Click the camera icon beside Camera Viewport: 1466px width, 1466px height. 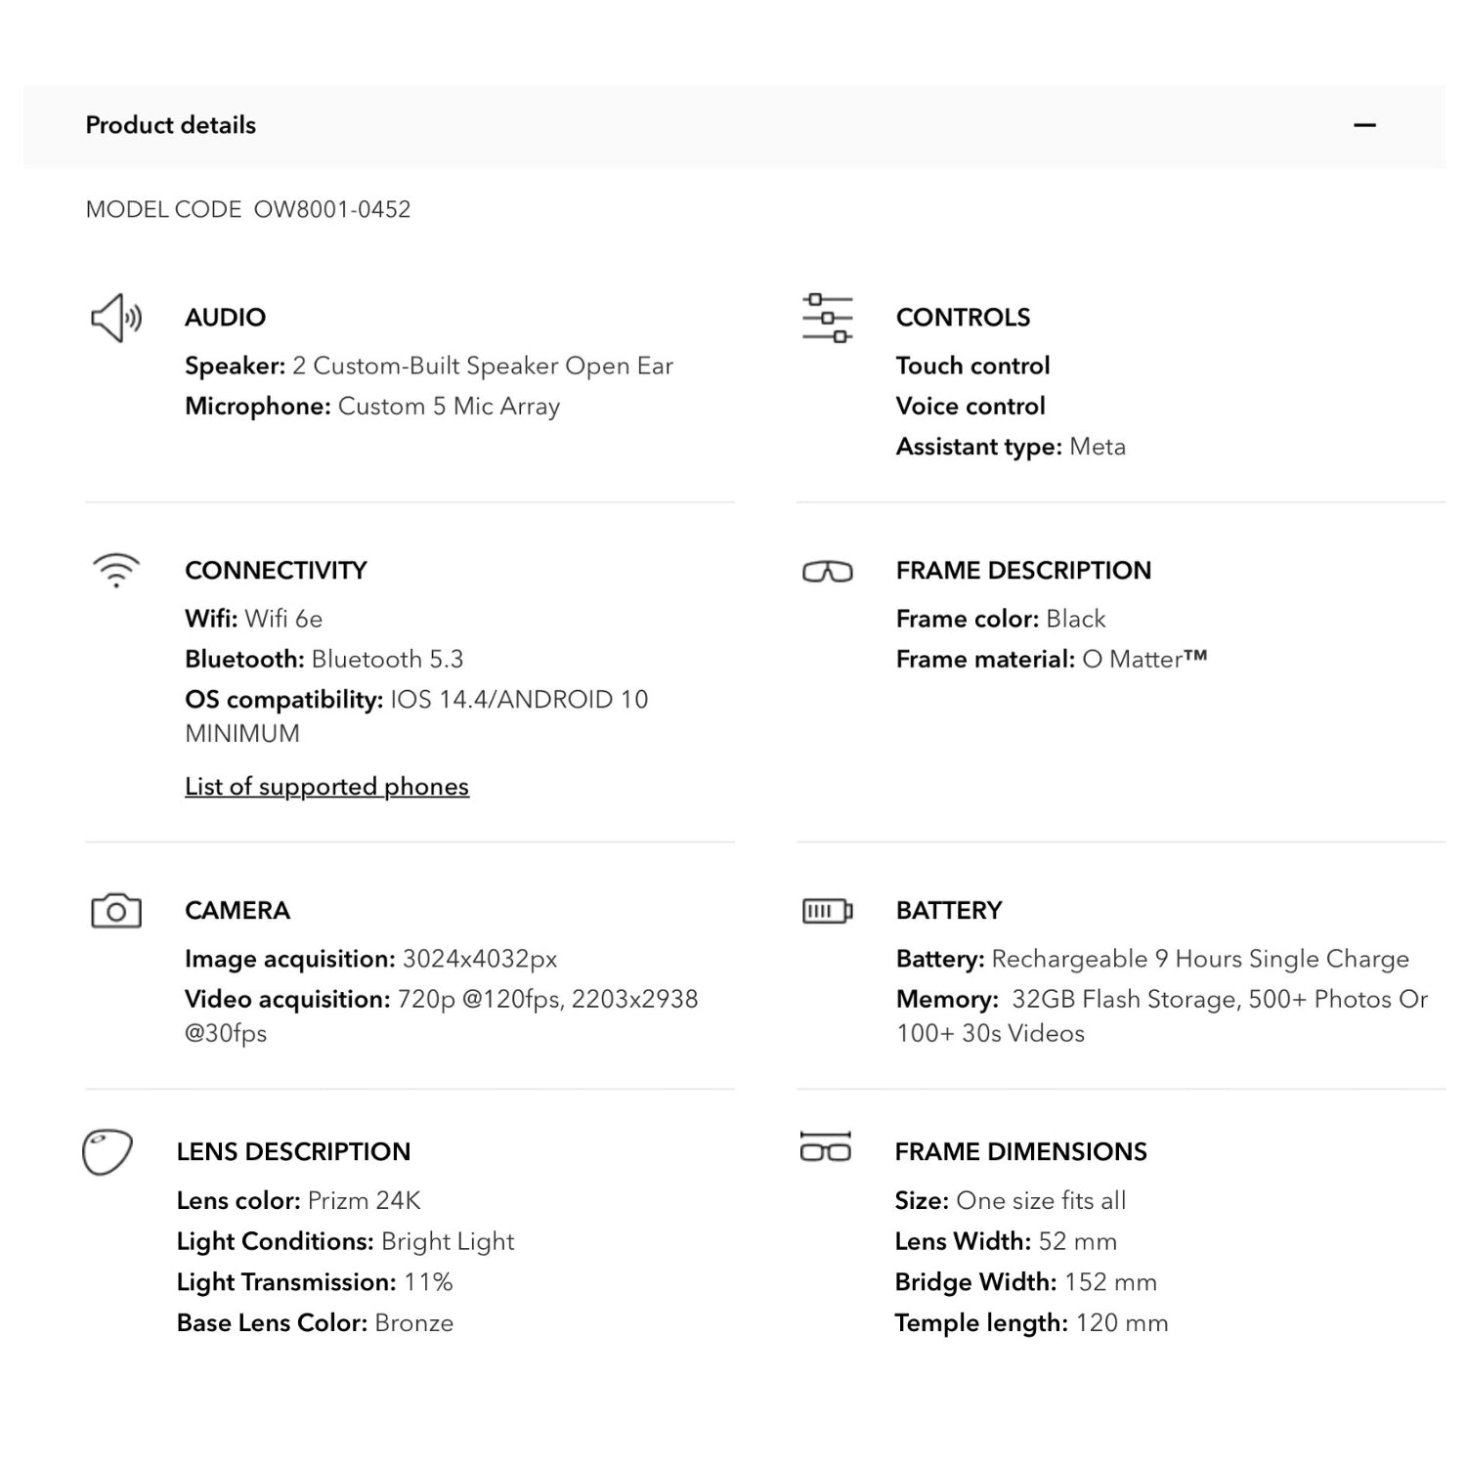[116, 911]
